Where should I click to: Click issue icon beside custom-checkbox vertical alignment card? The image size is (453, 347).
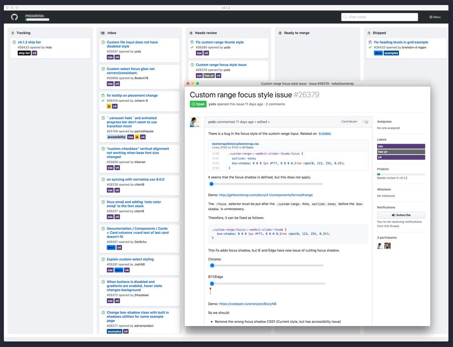coord(103,149)
